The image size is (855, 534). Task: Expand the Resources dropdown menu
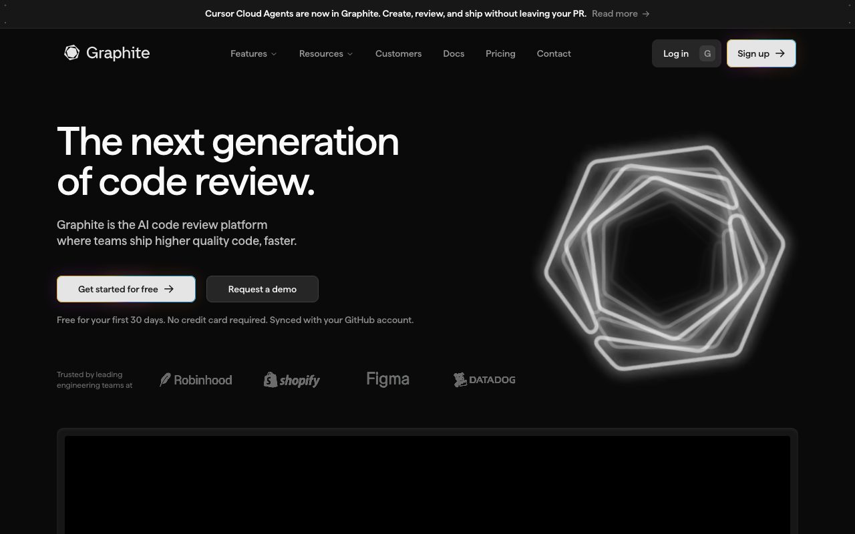coord(326,53)
